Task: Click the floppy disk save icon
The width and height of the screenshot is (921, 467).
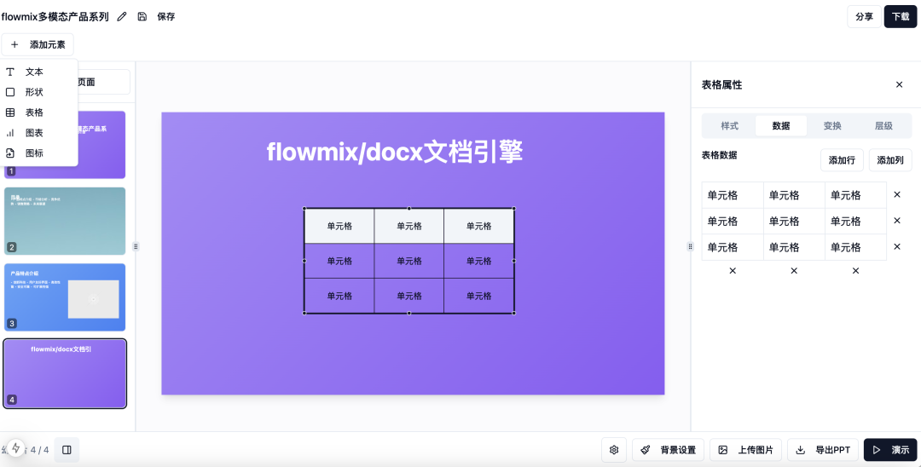Action: coord(142,16)
